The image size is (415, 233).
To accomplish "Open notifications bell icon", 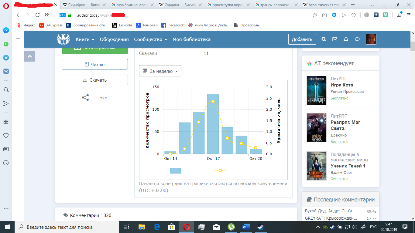I will click(x=346, y=39).
